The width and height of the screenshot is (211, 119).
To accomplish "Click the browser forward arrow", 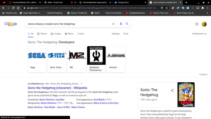I will pos(8,8).
